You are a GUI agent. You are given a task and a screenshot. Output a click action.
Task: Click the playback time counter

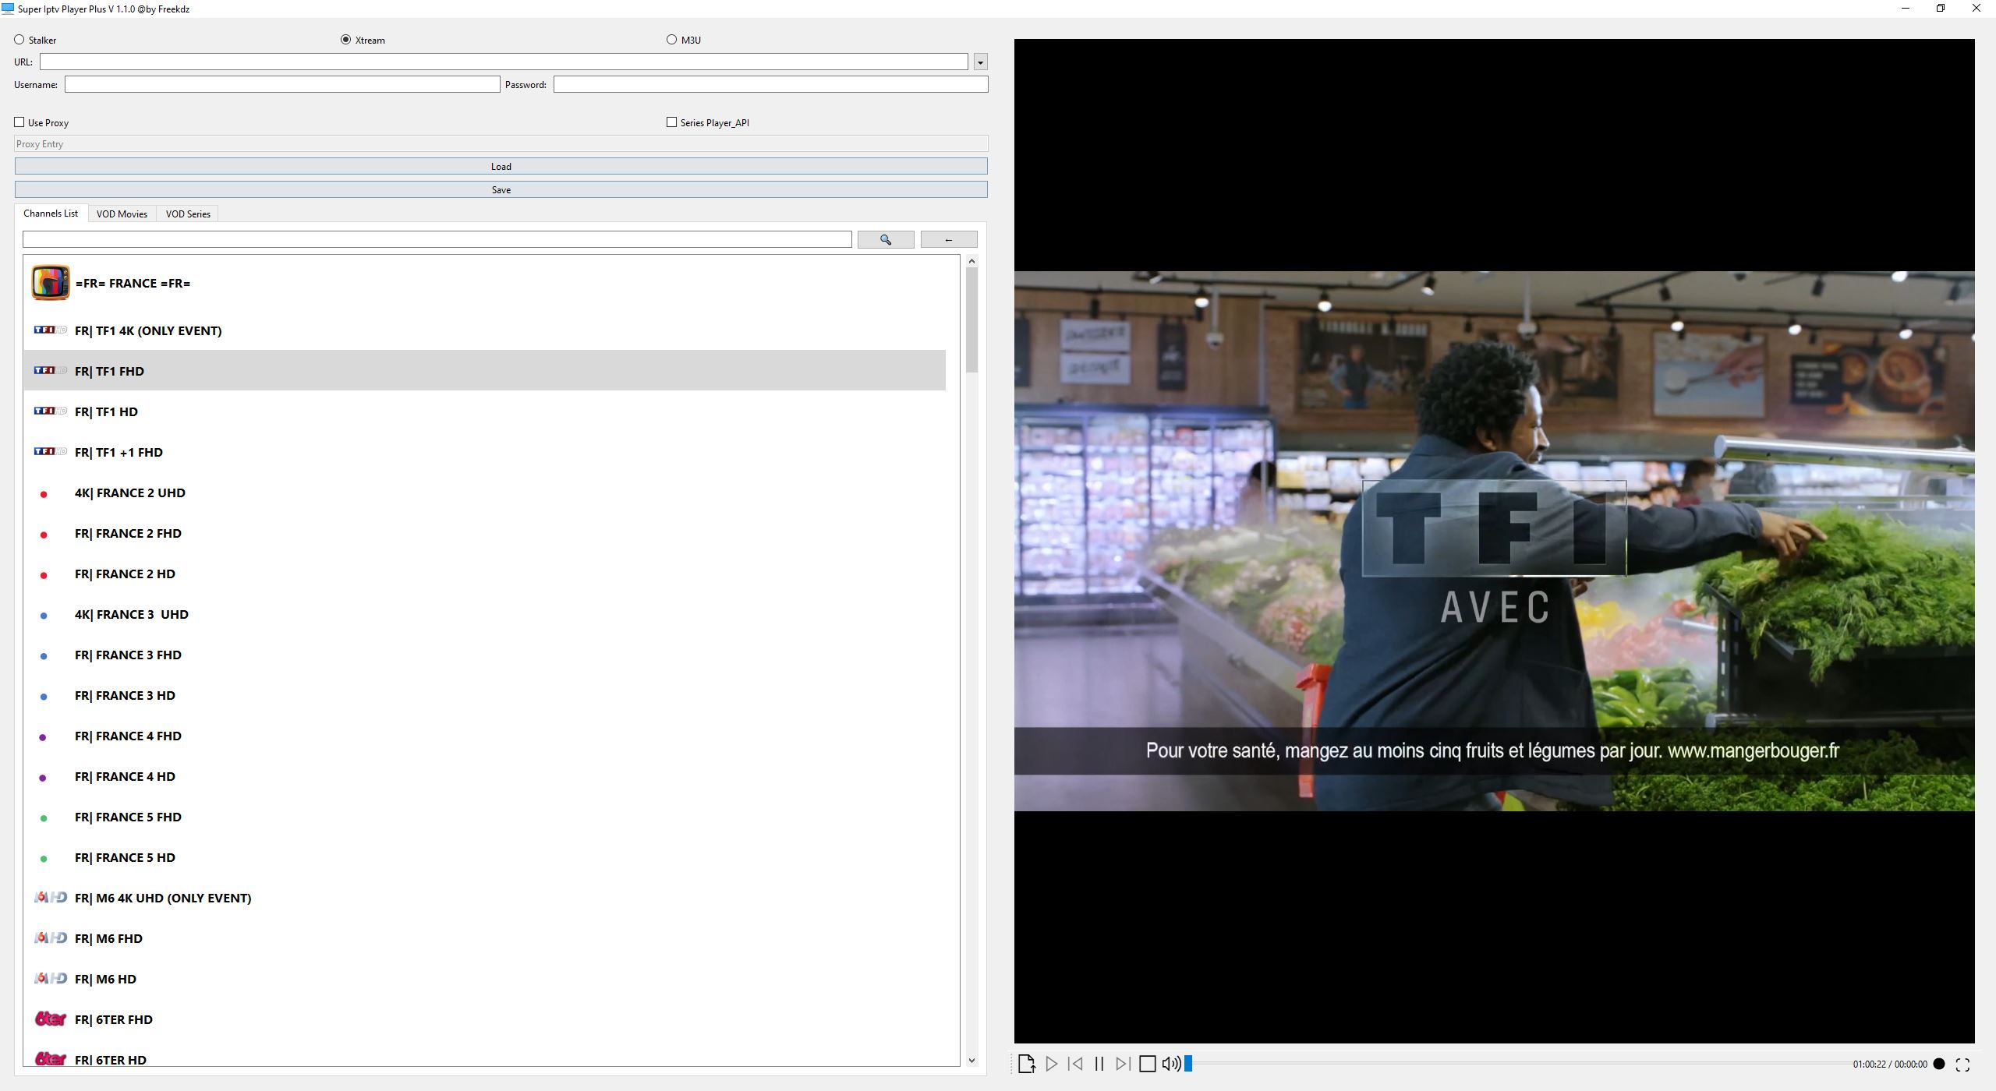tap(1890, 1065)
